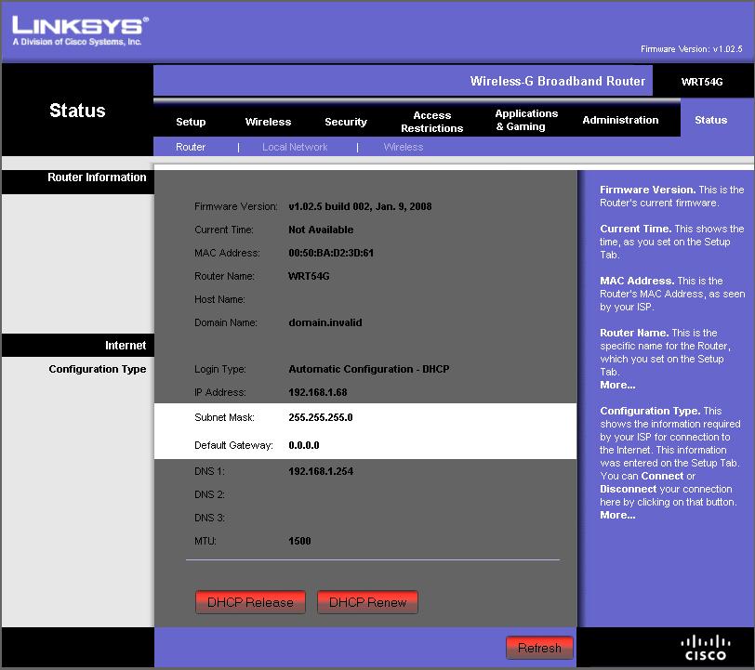Click the Refresh button

[x=540, y=648]
